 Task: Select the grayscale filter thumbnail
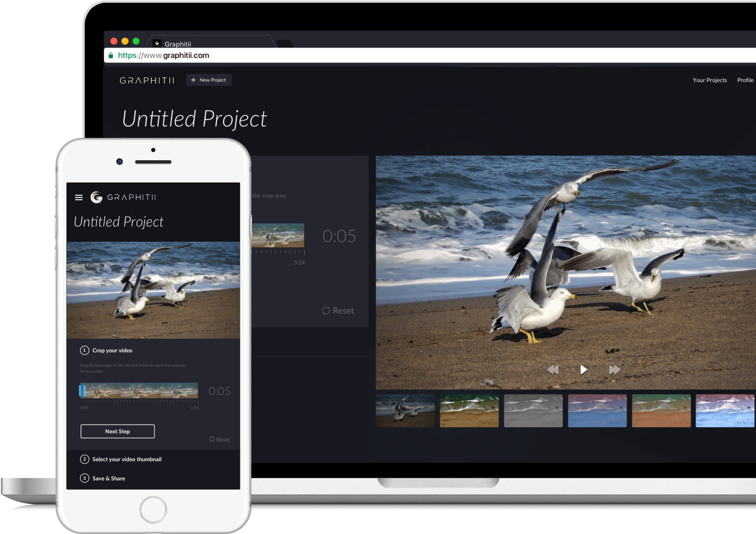click(x=533, y=411)
